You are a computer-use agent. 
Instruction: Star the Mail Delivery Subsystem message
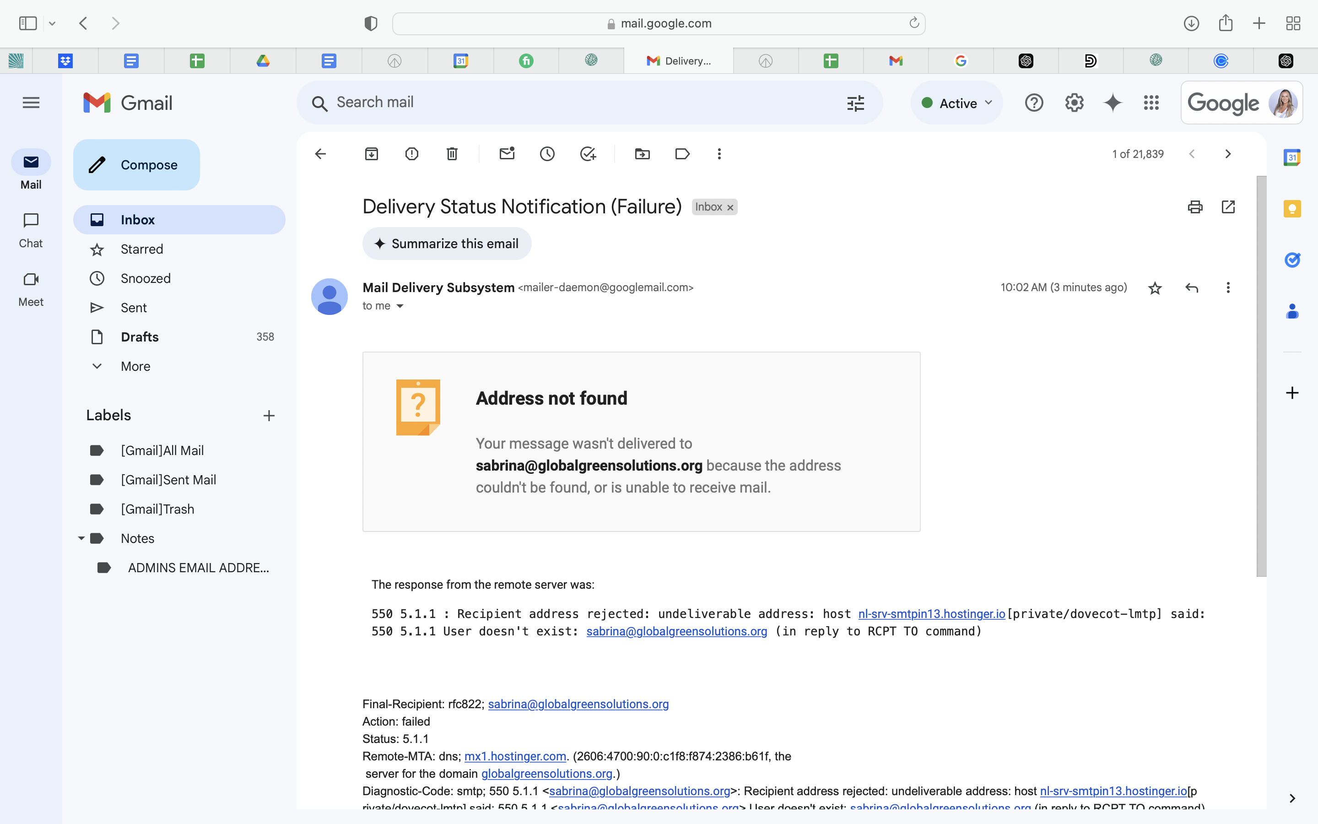tap(1155, 288)
